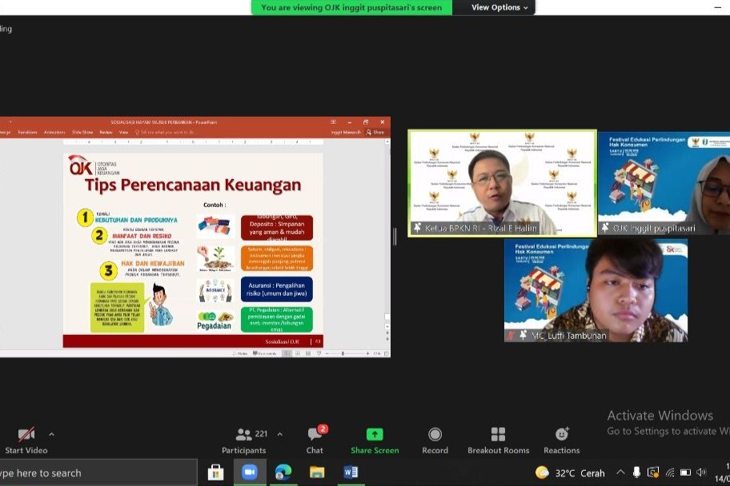Screen dimensions: 730x486
Task: Start video with the camera icon
Action: [x=26, y=434]
